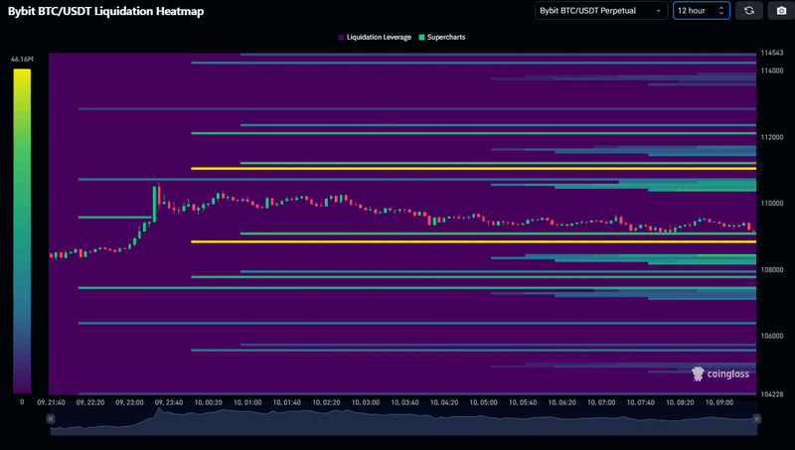Click the 10, 01:00 time axis label

point(247,402)
